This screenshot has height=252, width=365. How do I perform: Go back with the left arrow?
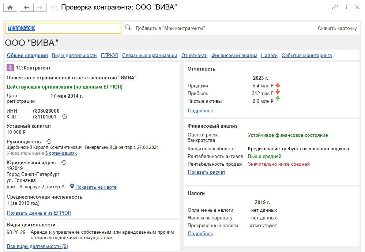tap(26, 7)
